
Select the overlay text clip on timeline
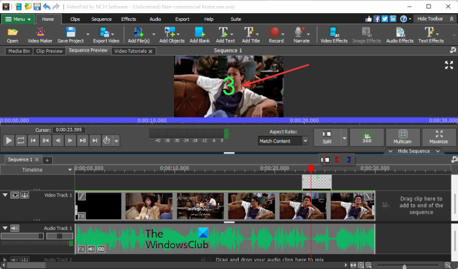tap(317, 182)
